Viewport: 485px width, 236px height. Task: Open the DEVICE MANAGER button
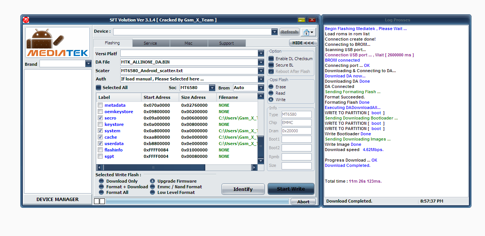58,200
